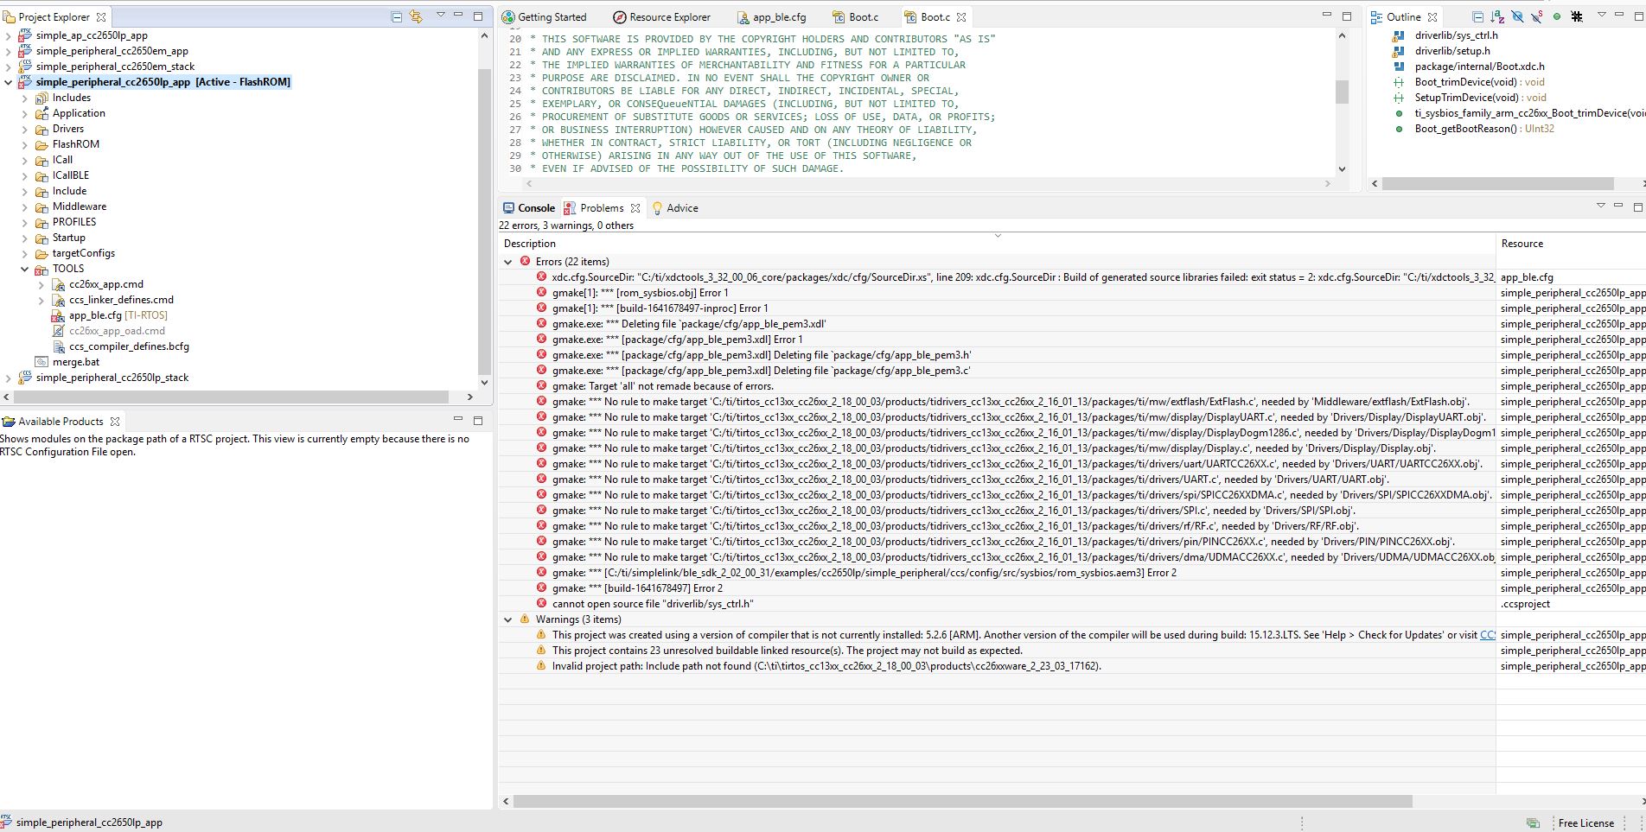The height and width of the screenshot is (832, 1646).
Task: Click warning icon for compiler version message
Action: [x=541, y=635]
